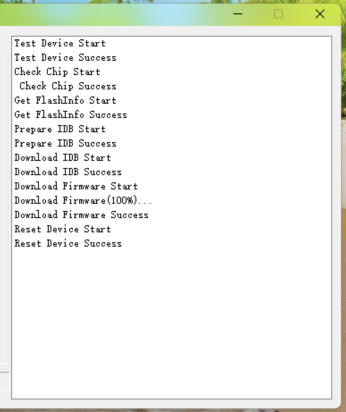Click the 'Download IDB Success' log line

coord(68,172)
